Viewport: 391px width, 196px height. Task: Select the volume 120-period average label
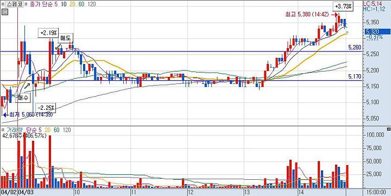(67, 130)
